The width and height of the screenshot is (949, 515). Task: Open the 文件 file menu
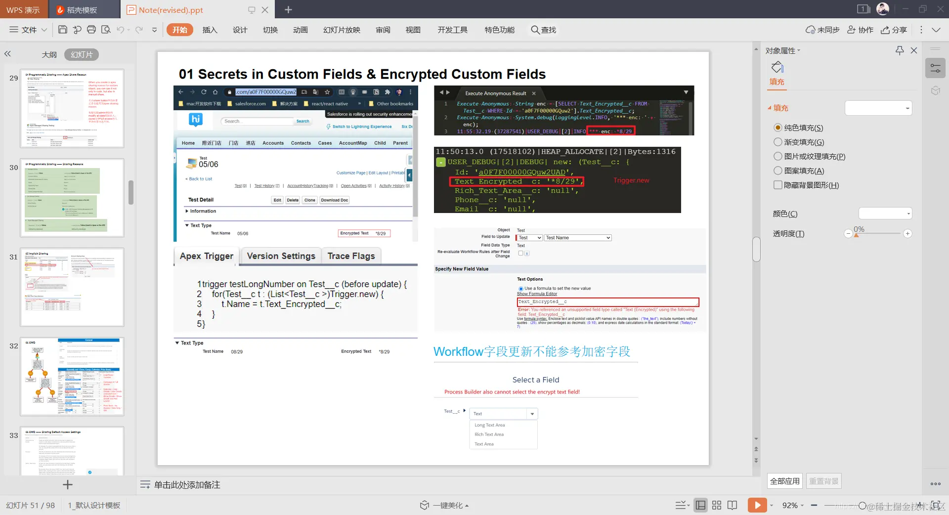click(x=28, y=30)
